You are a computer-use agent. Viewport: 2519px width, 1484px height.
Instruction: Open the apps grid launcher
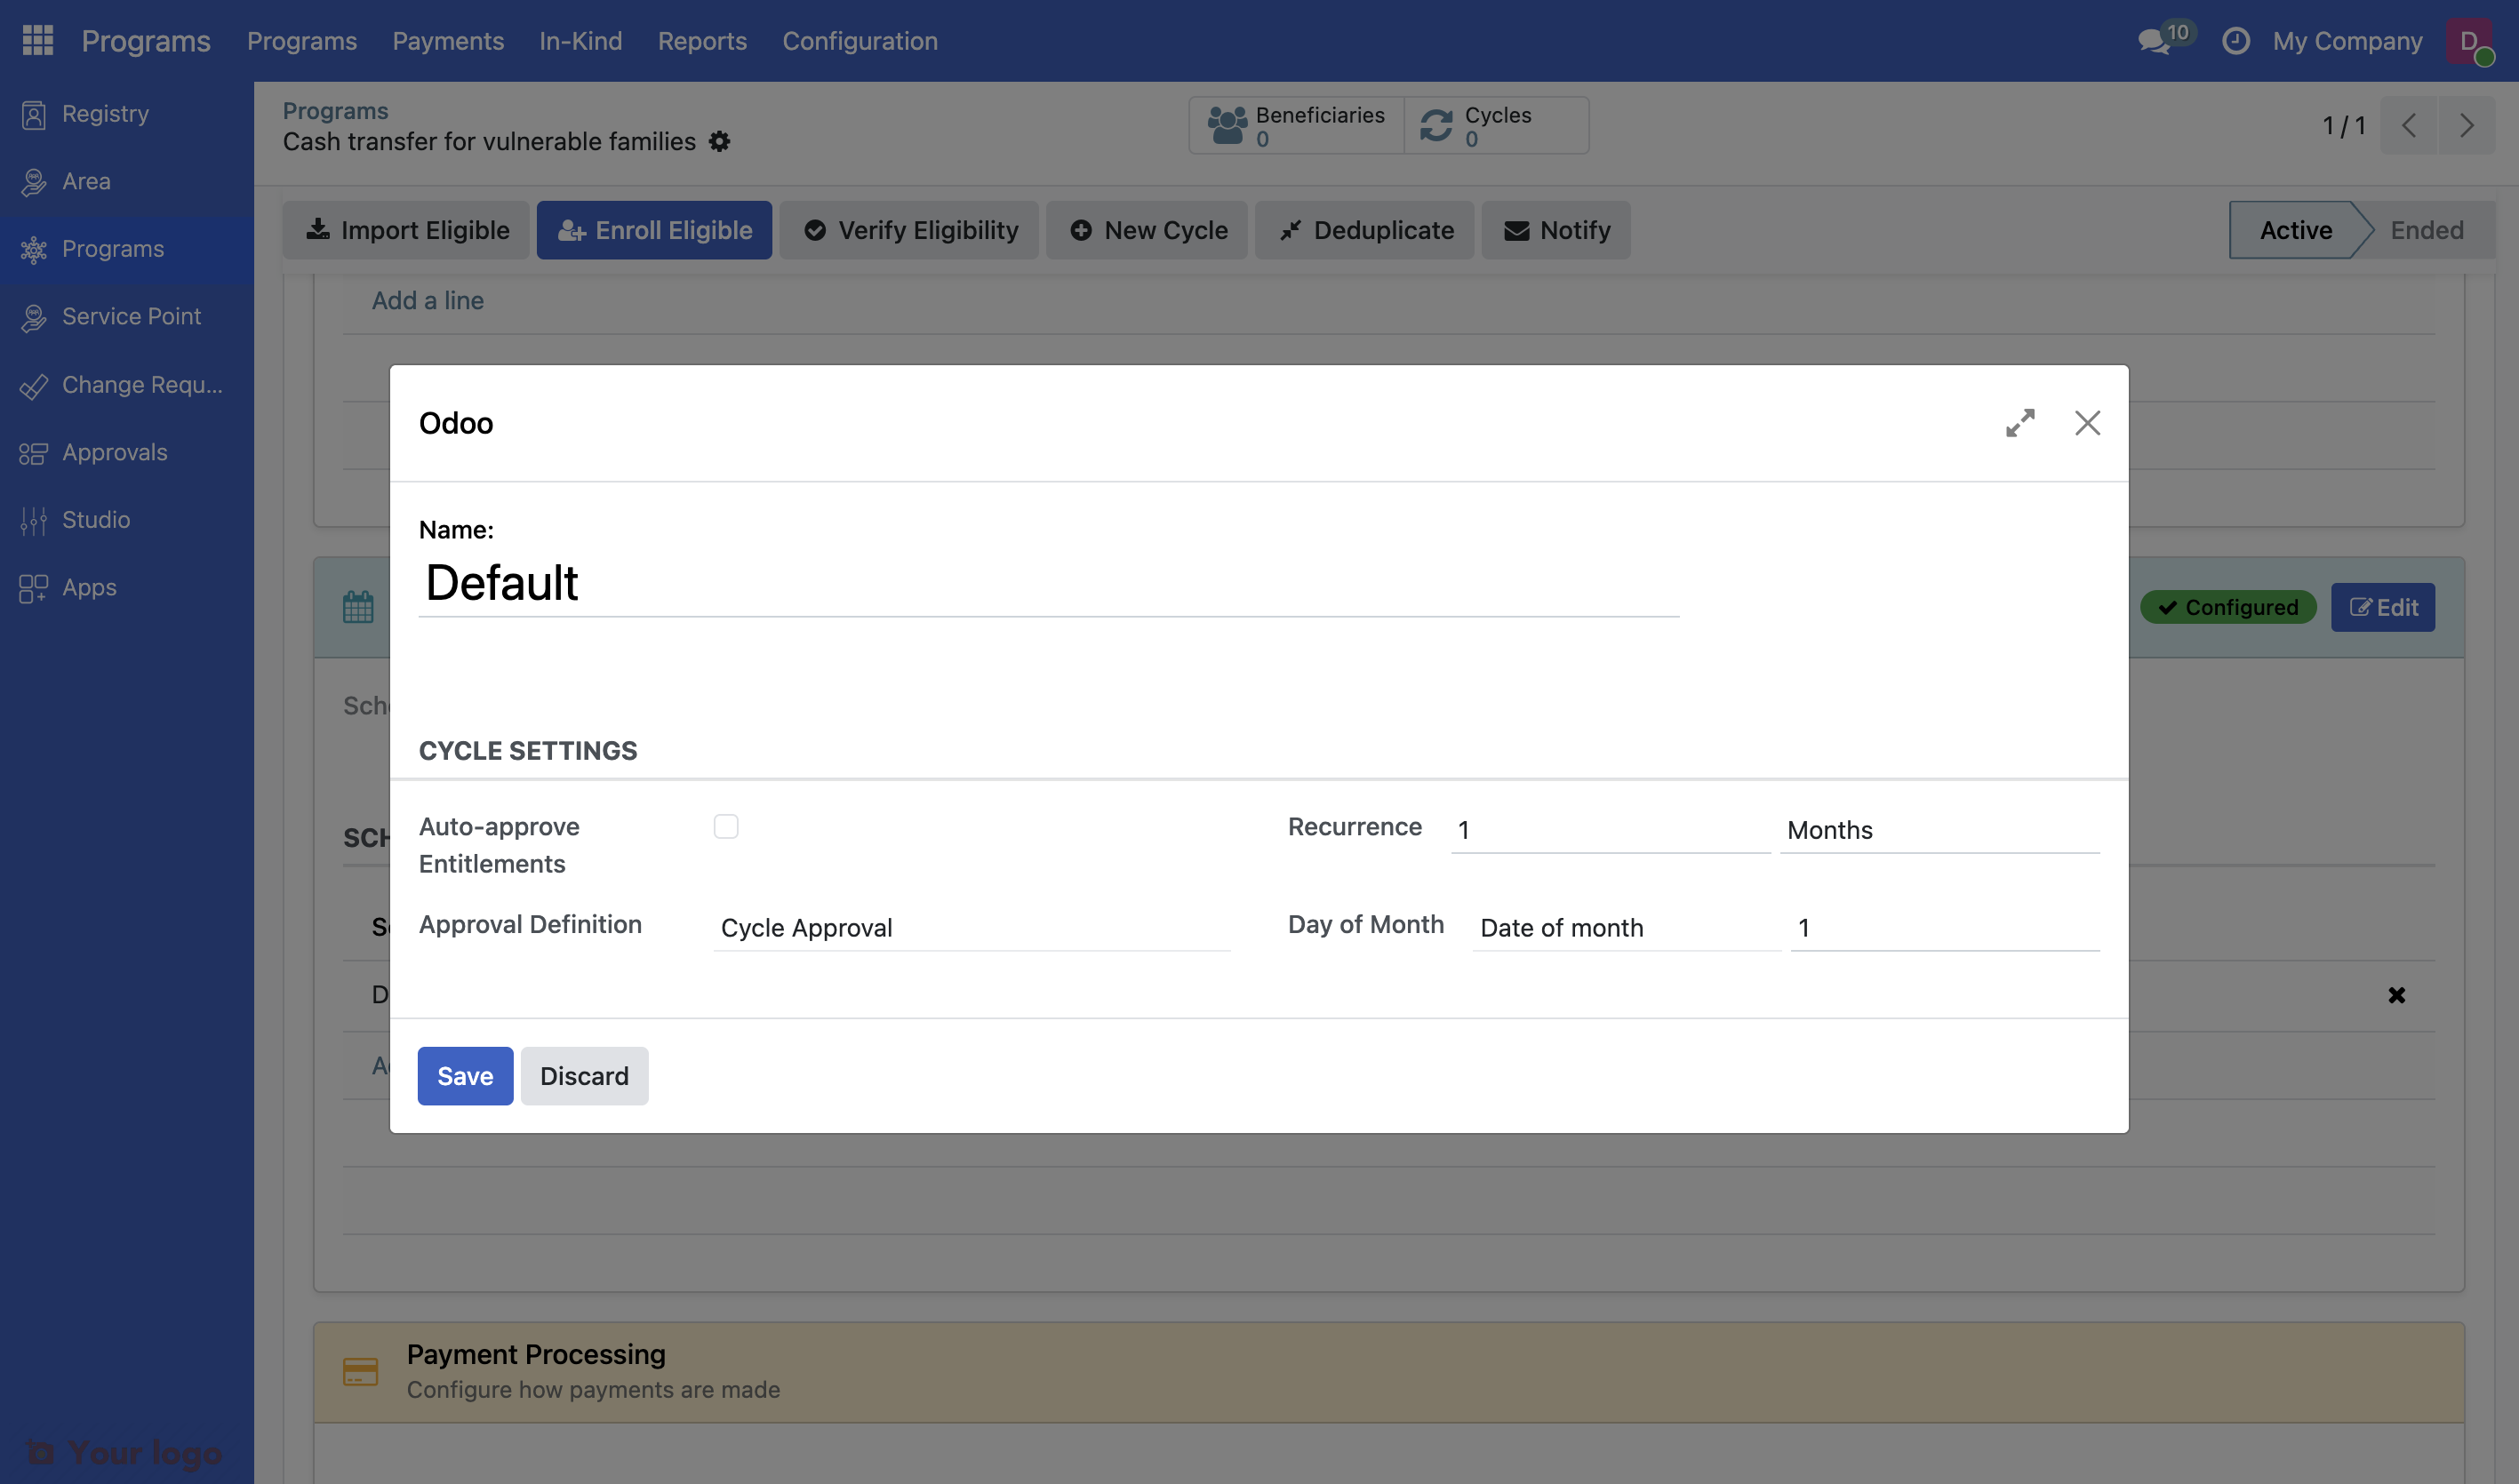(37, 41)
